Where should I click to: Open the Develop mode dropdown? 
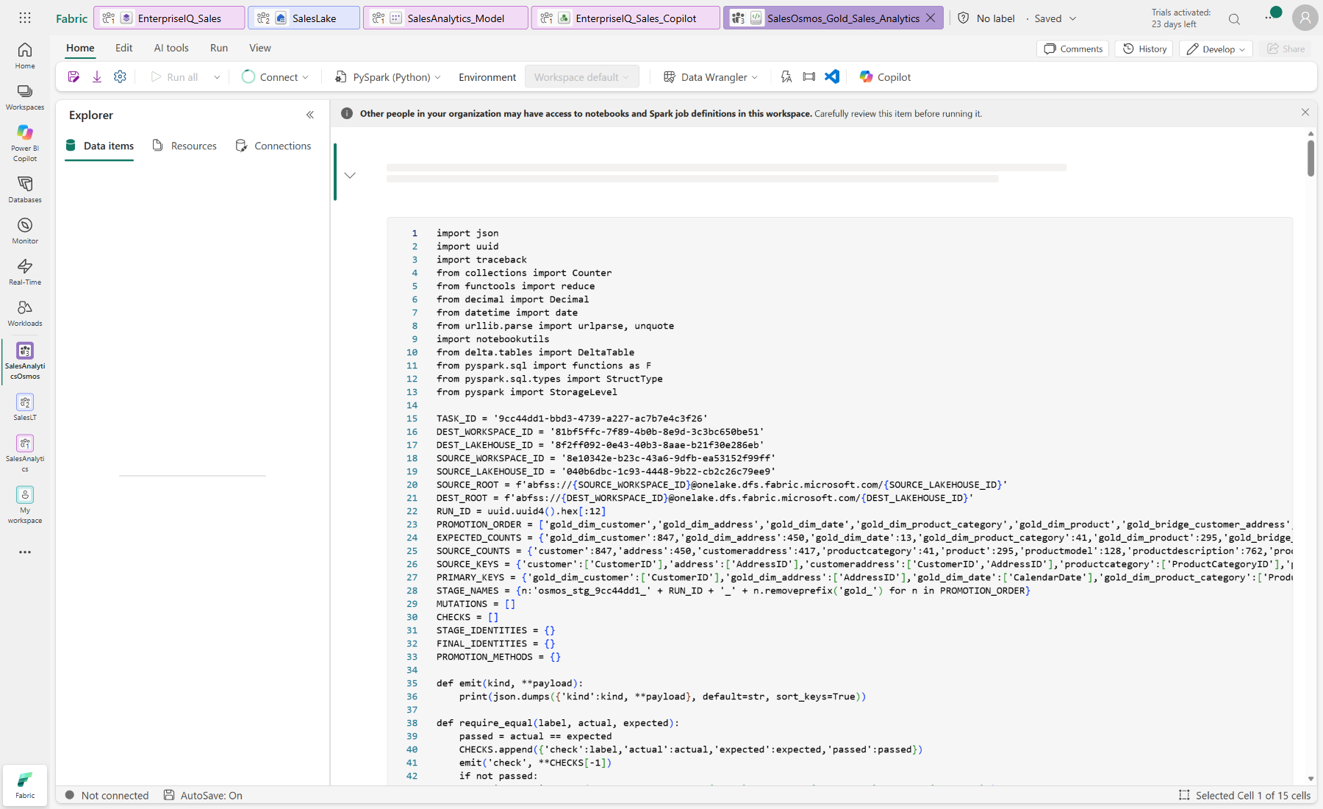(1216, 49)
